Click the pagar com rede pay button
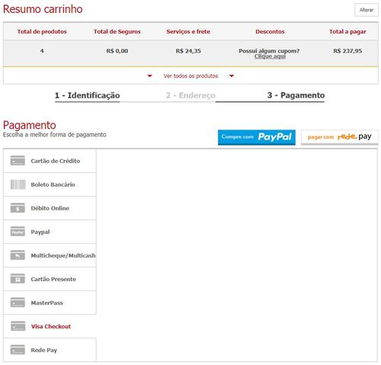The width and height of the screenshot is (381, 365). coord(340,137)
